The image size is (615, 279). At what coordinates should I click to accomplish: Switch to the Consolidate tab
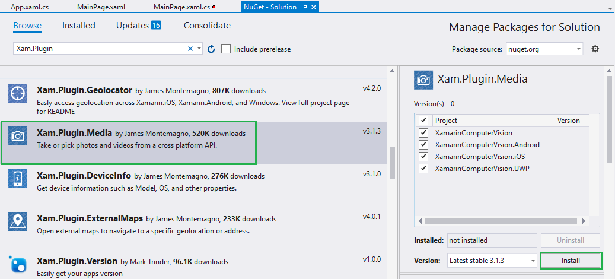point(207,26)
